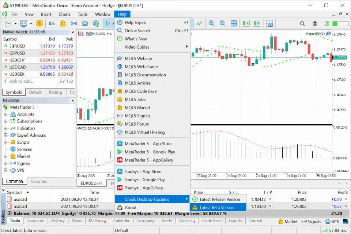Open the user account profile icon
Image resolution: width=351 pixels, height=234 pixels.
(315, 23)
